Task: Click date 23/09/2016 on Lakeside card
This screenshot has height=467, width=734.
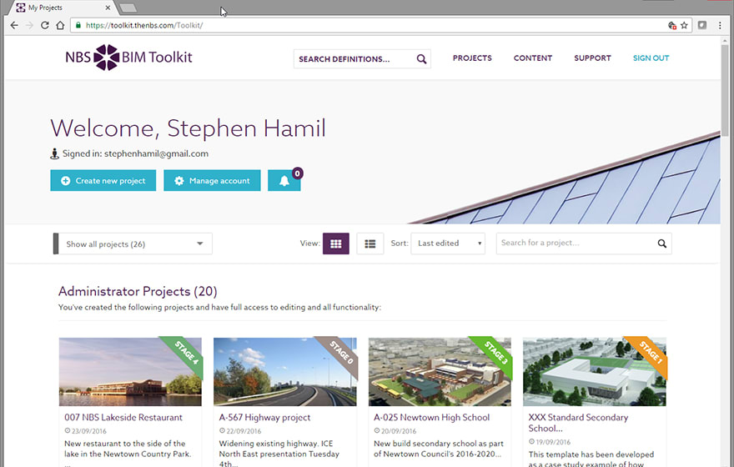Action: (89, 431)
